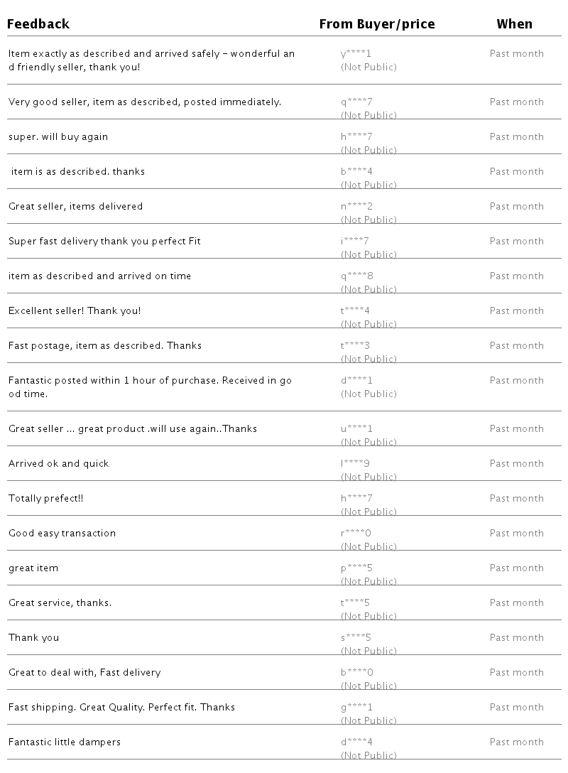Click the "Arrived ok and quick" comment
Image resolution: width=568 pixels, height=773 pixels.
coord(59,464)
